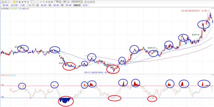Click the Signal line legend

pos(13,75)
